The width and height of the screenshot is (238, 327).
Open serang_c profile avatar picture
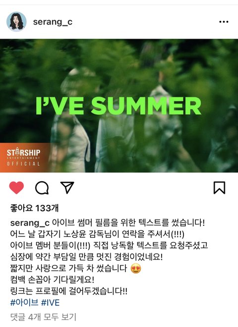16,22
